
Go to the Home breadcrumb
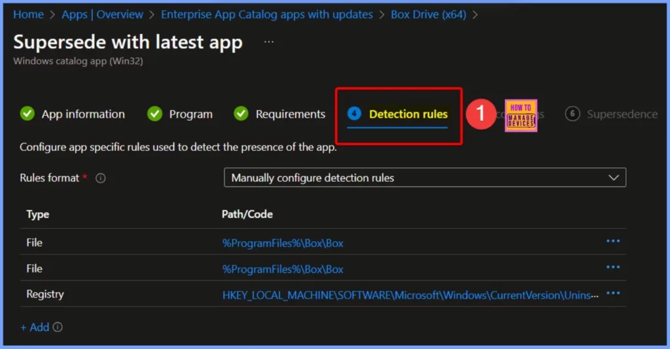28,14
